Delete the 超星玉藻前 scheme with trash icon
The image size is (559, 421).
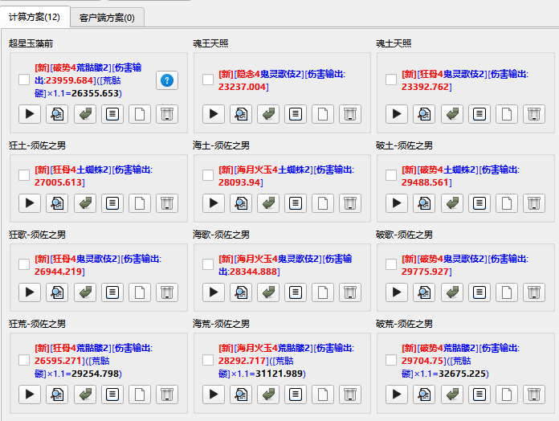[167, 114]
